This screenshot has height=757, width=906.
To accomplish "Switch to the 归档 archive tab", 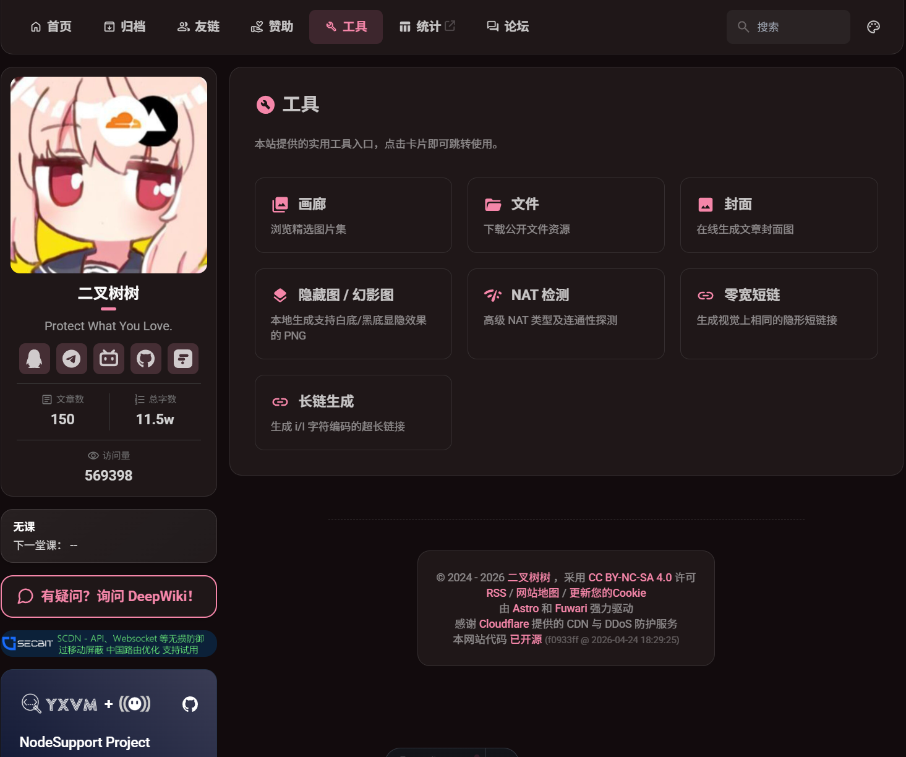I will tap(125, 27).
